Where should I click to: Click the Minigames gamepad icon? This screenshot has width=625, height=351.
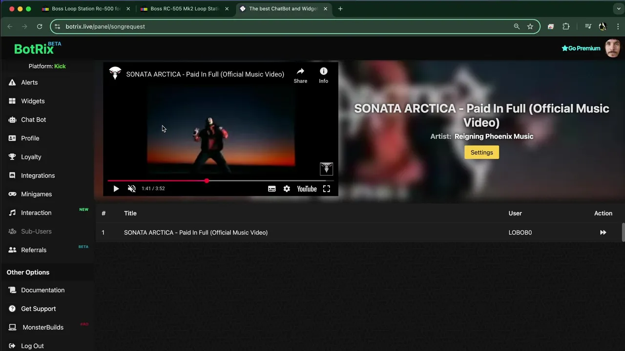[x=12, y=194]
